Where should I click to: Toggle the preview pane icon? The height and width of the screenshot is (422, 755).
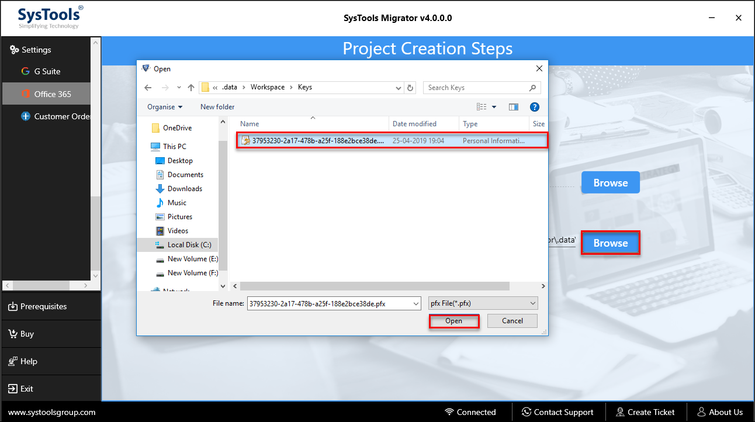tap(514, 107)
